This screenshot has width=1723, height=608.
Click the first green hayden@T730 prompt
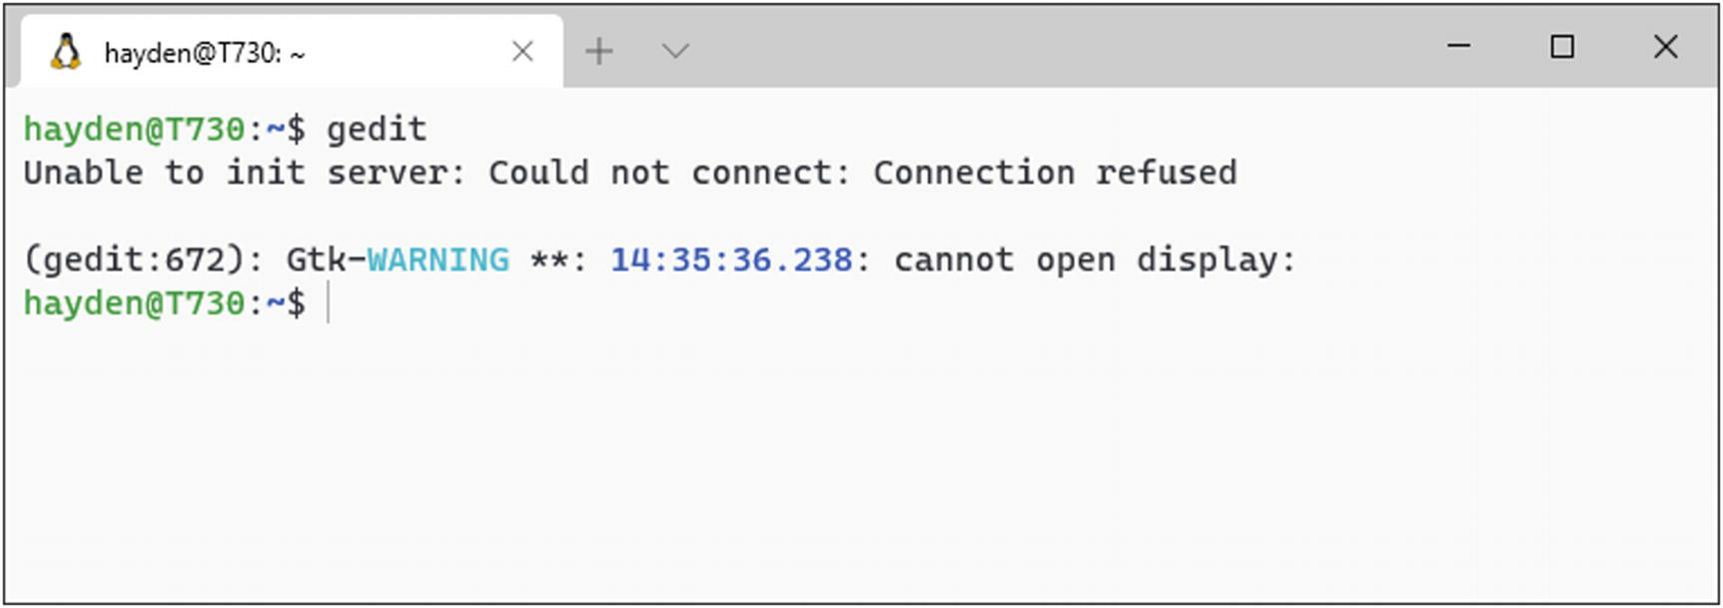pyautogui.click(x=134, y=130)
